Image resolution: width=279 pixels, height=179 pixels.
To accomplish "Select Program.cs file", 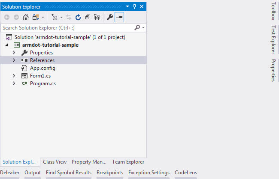I will click(43, 84).
